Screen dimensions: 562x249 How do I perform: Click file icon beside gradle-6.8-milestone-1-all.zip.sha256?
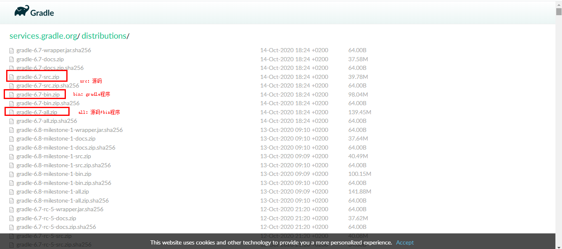coord(12,201)
